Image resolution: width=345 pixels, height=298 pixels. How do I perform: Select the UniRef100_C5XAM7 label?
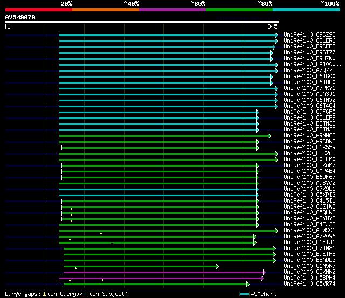(x=309, y=165)
